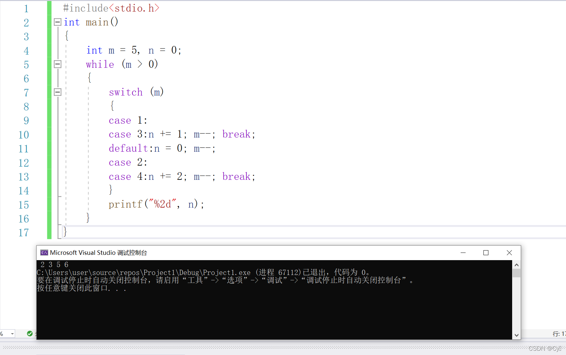Image resolution: width=566 pixels, height=355 pixels.
Task: Click the 'case 3:n += 1; m--; break;' line
Action: pos(182,134)
